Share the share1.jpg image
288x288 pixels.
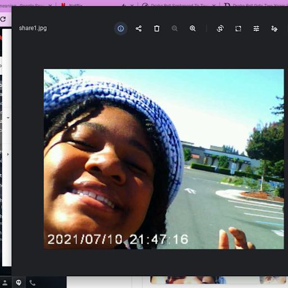point(138,29)
